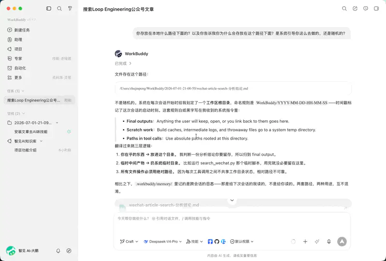Image resolution: width=386 pixels, height=261 pixels.
Task: Click the blue round connector icon
Action: [223, 242]
